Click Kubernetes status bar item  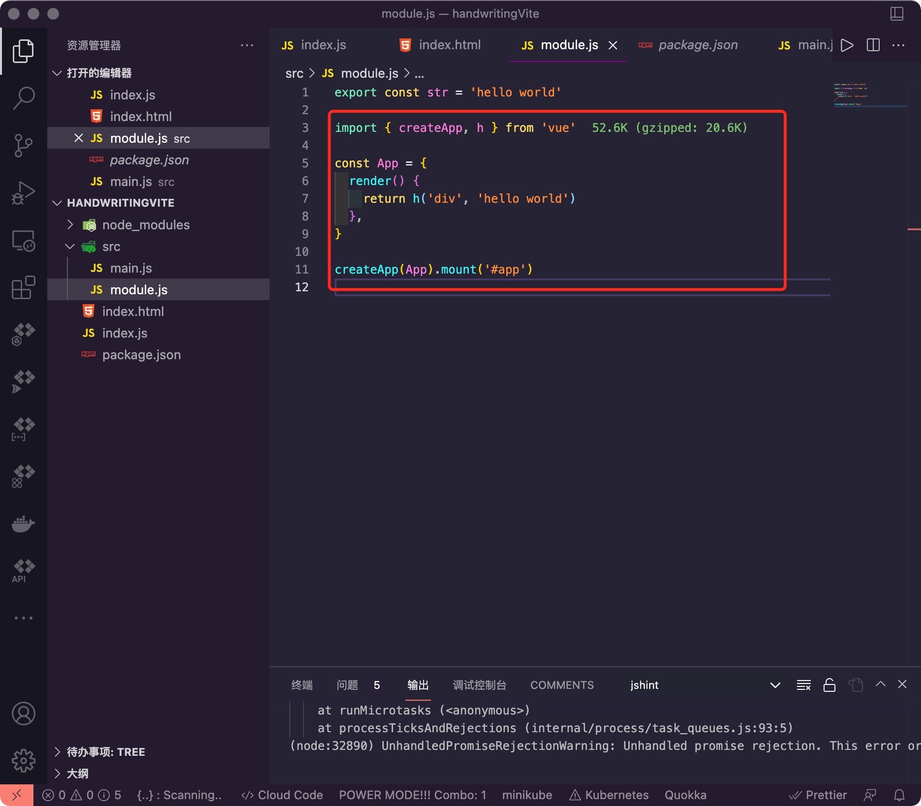coord(609,795)
